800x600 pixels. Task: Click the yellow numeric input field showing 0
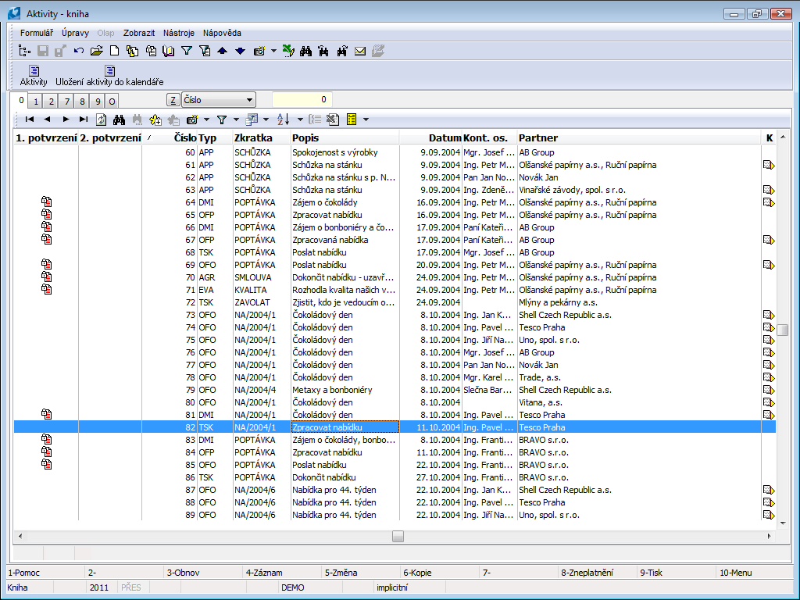pos(302,100)
